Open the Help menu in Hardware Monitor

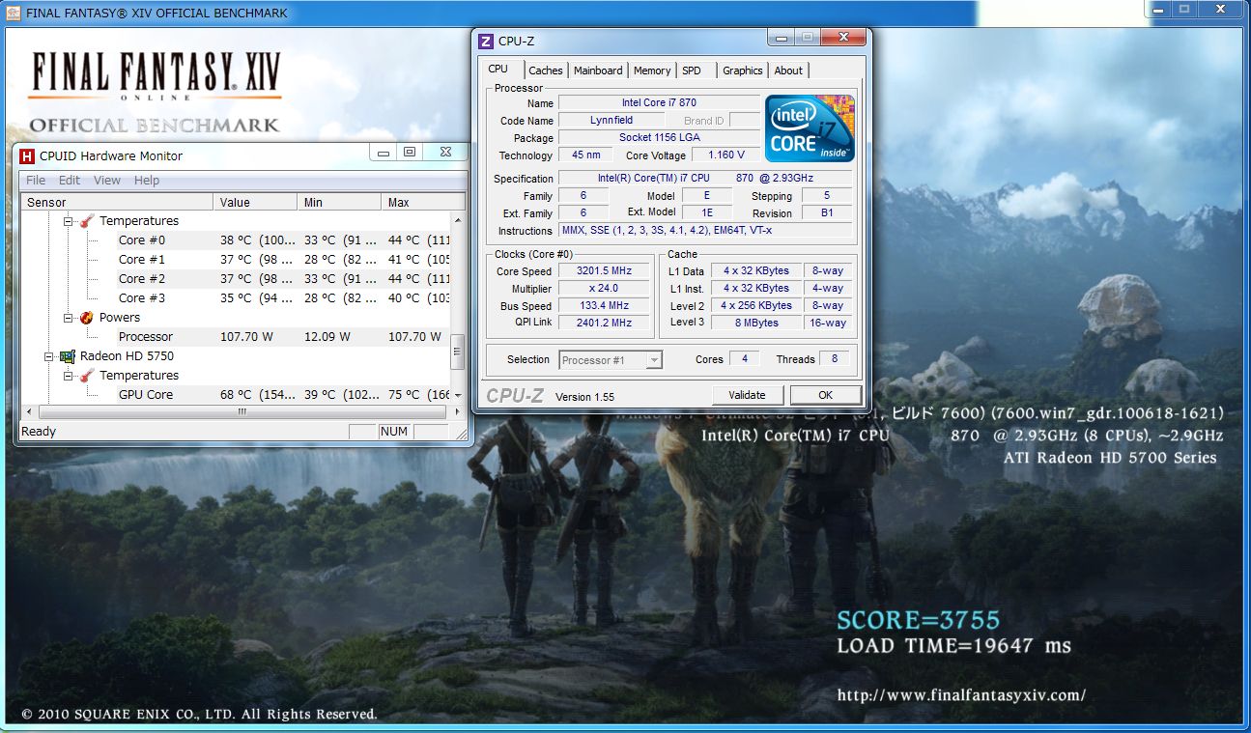tap(147, 181)
